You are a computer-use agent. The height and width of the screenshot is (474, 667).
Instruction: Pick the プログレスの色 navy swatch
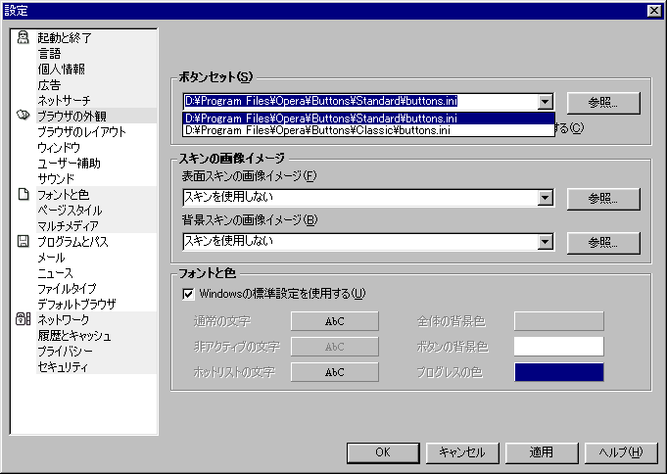coord(559,372)
